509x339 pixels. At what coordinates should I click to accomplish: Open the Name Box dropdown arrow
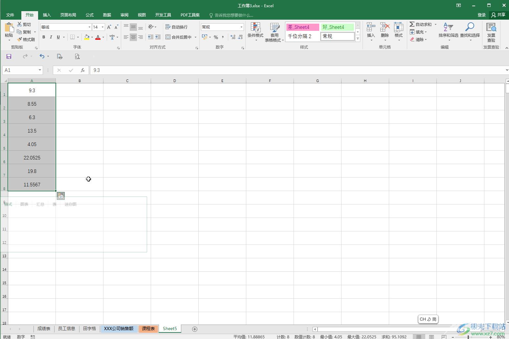40,70
